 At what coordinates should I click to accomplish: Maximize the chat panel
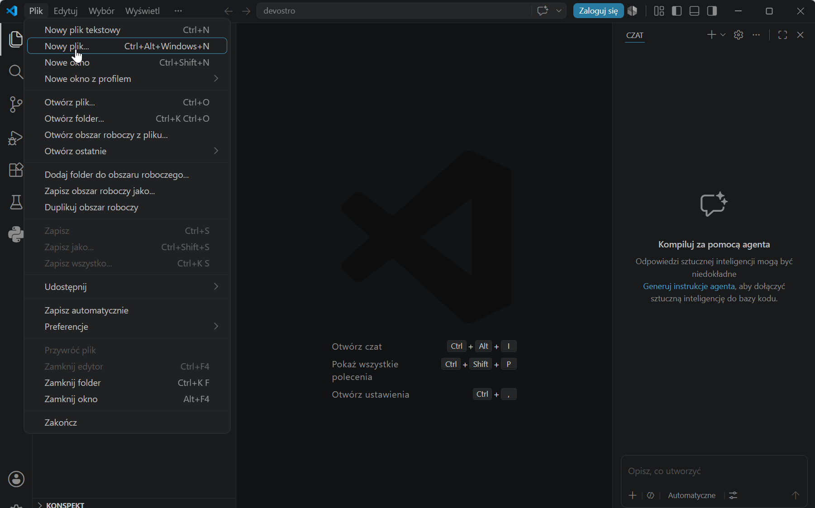782,35
